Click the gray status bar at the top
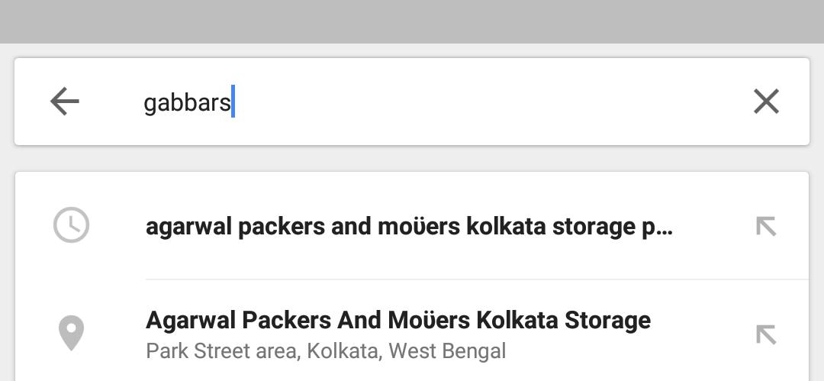The image size is (824, 381). pos(412,21)
